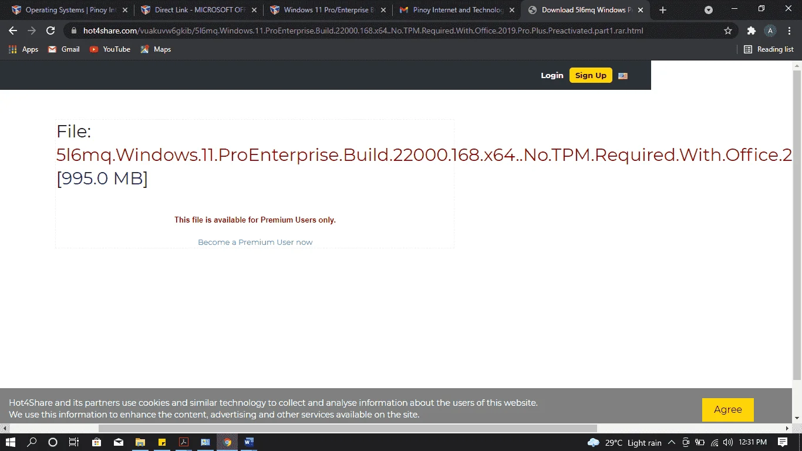Open the Maps bookmark
Image resolution: width=802 pixels, height=451 pixels.
156,49
